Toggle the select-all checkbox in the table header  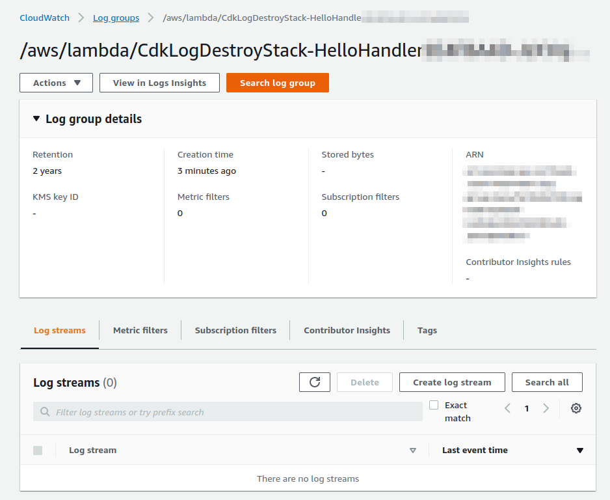coord(37,450)
